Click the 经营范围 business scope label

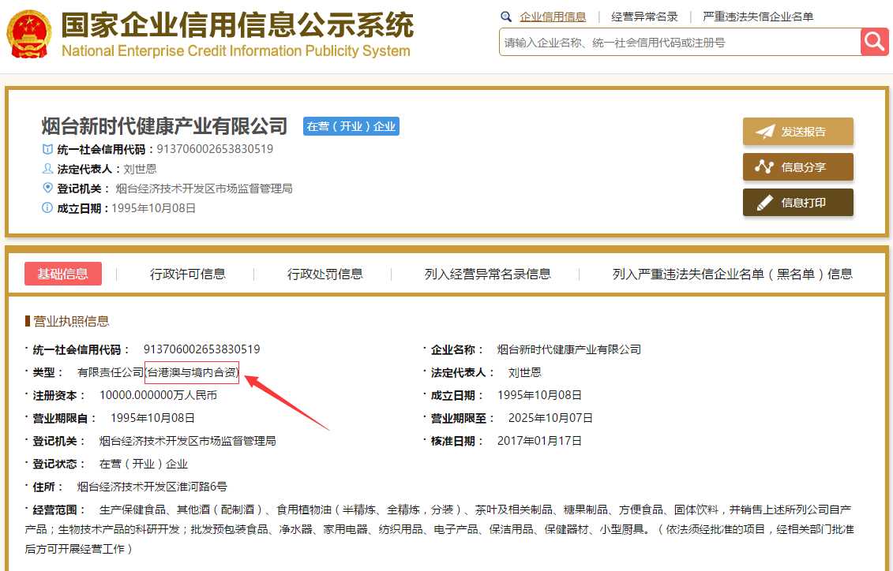coord(58,509)
